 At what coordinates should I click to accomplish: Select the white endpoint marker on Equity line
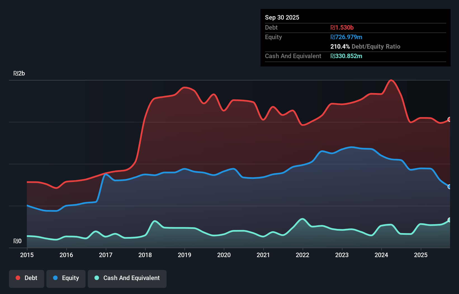point(449,187)
